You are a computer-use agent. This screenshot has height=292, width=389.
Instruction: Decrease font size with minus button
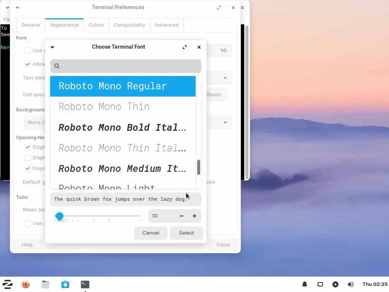coord(182,216)
